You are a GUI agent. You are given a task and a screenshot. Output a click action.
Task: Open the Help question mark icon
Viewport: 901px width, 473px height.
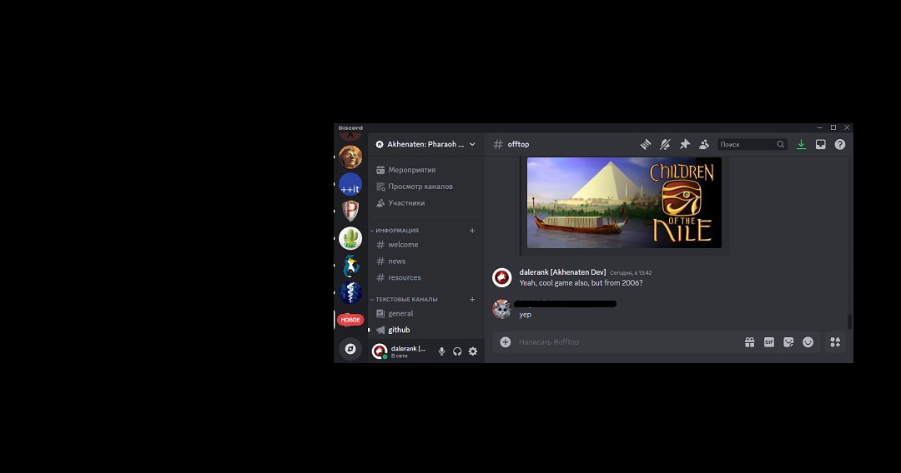(840, 144)
